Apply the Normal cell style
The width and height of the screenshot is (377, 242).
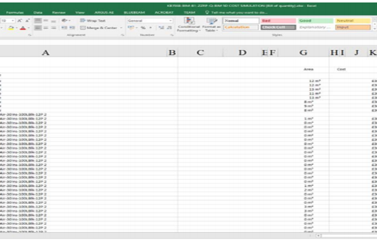(241, 21)
